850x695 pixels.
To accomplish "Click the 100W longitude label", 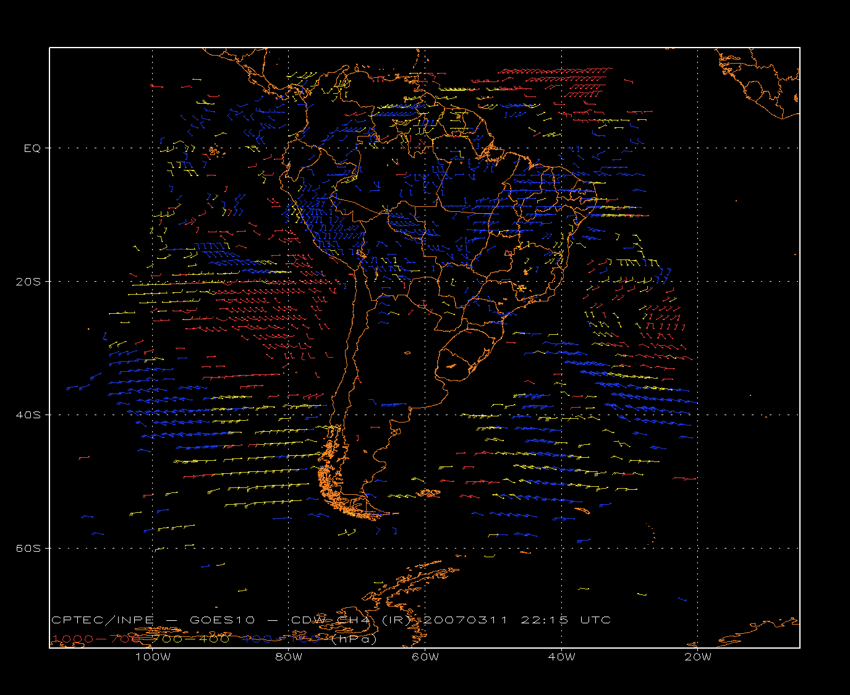I will [x=153, y=657].
